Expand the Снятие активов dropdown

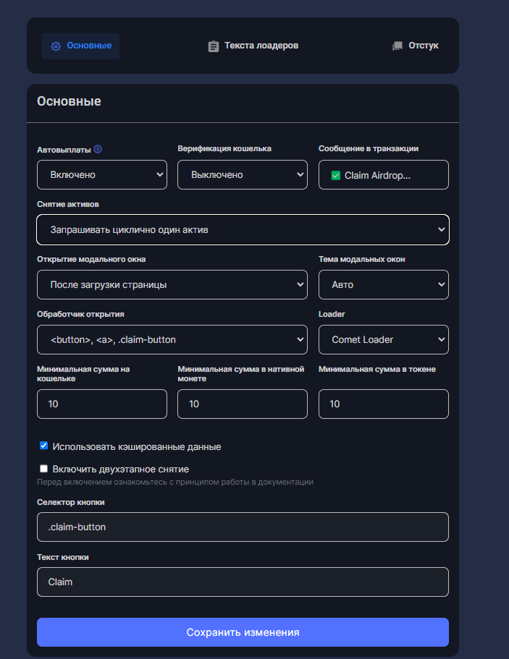click(243, 230)
